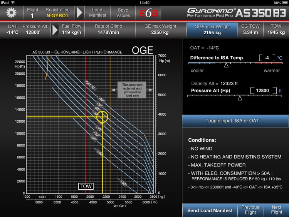This screenshot has width=289, height=217.
Task: Click the +50° OAT curve label
Action: 123,183
